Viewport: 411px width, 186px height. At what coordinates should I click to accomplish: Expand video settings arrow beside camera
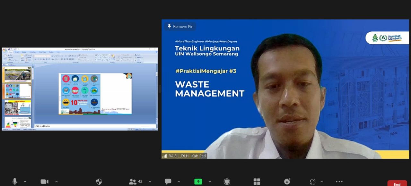57,182
